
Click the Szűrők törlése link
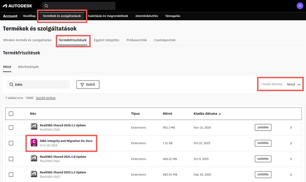[x=46, y=98]
